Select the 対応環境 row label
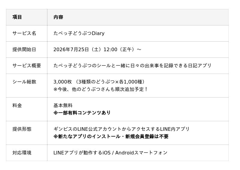This screenshot has height=170, width=240. click(22, 153)
